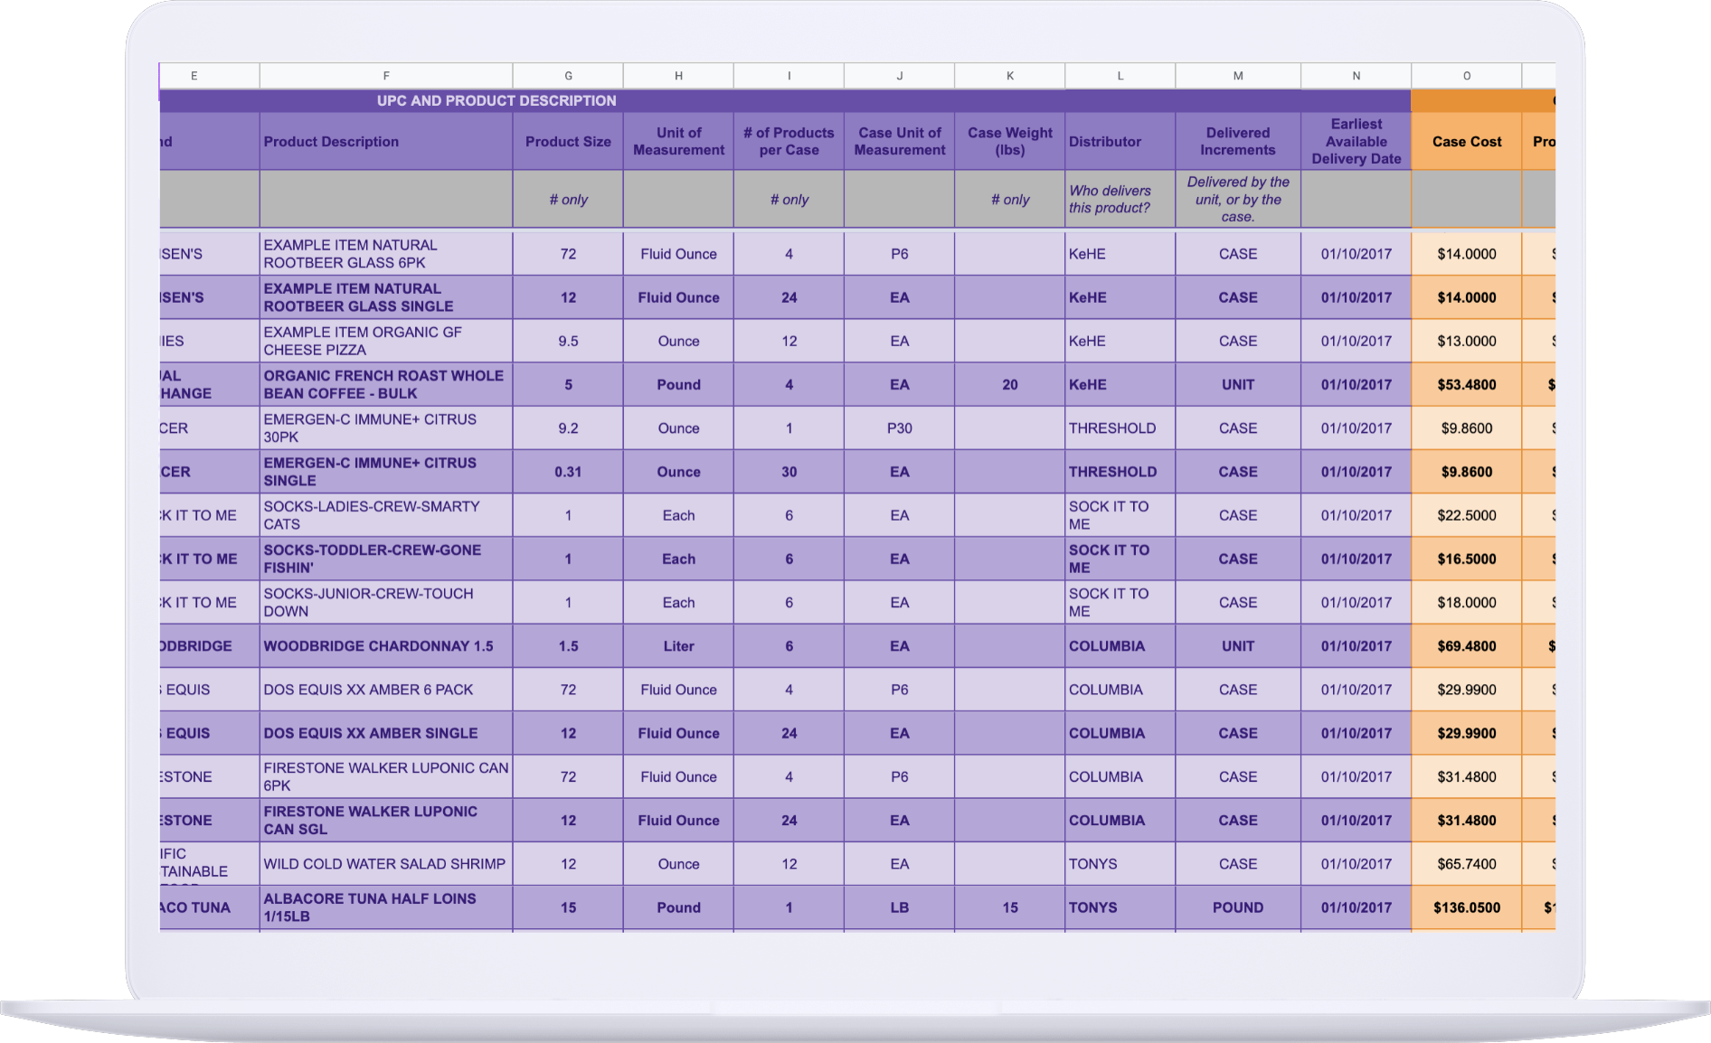Click the $136.0500 case cost cell
The width and height of the screenshot is (1711, 1043).
coord(1466,907)
